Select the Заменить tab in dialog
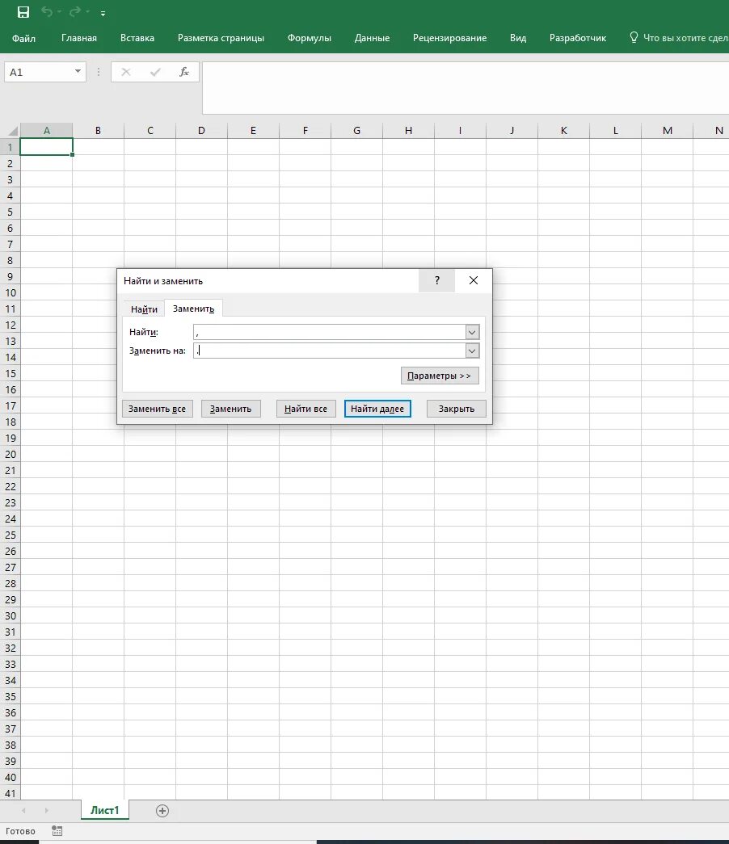 (x=193, y=309)
